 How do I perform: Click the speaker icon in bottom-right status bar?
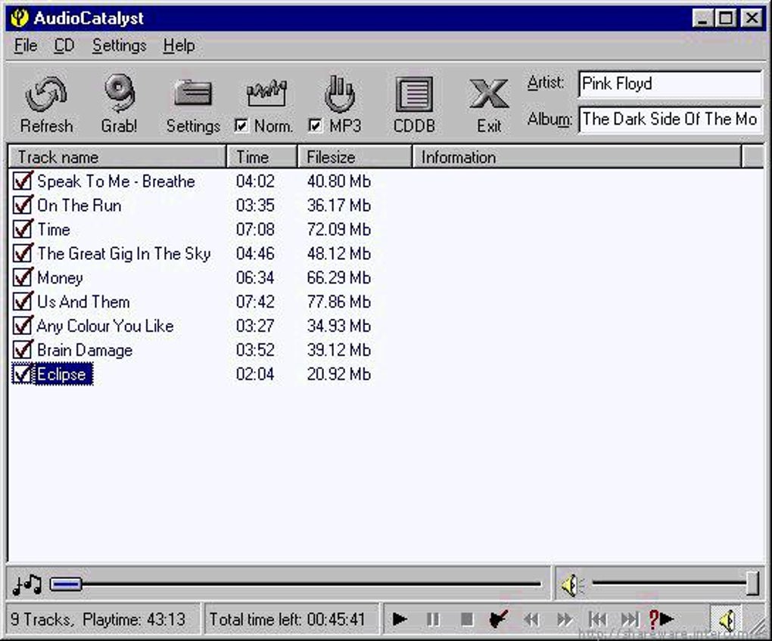[727, 620]
